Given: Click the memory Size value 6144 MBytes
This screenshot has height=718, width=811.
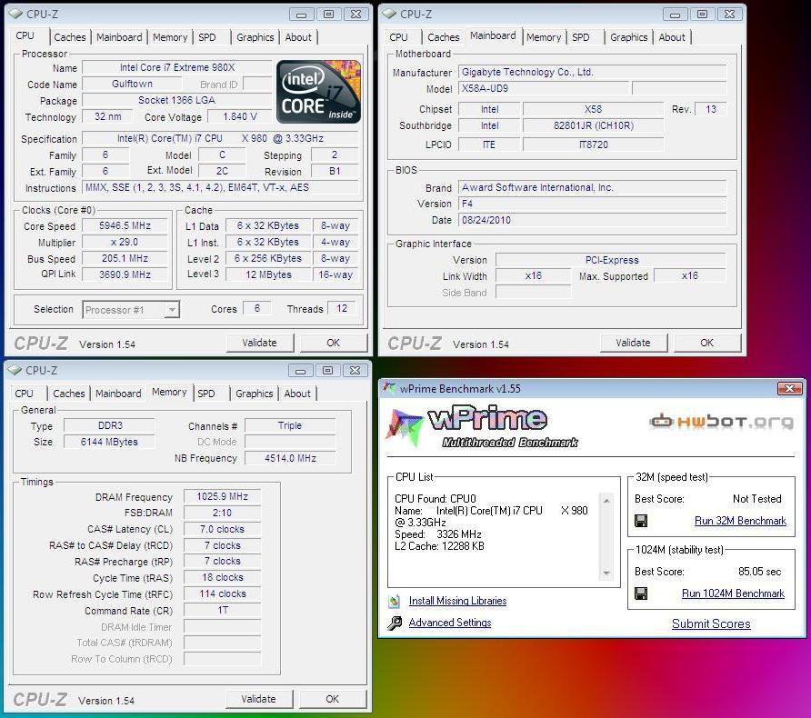Looking at the screenshot, I should (109, 442).
